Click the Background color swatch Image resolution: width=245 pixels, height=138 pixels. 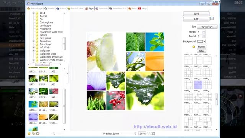[200, 41]
